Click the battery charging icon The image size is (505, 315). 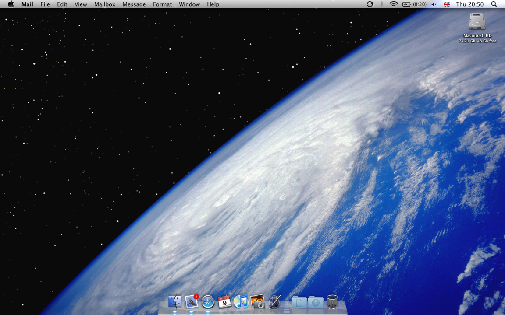click(x=406, y=4)
